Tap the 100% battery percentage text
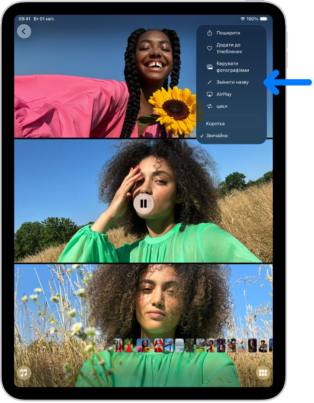Image resolution: width=314 pixels, height=403 pixels. click(252, 19)
